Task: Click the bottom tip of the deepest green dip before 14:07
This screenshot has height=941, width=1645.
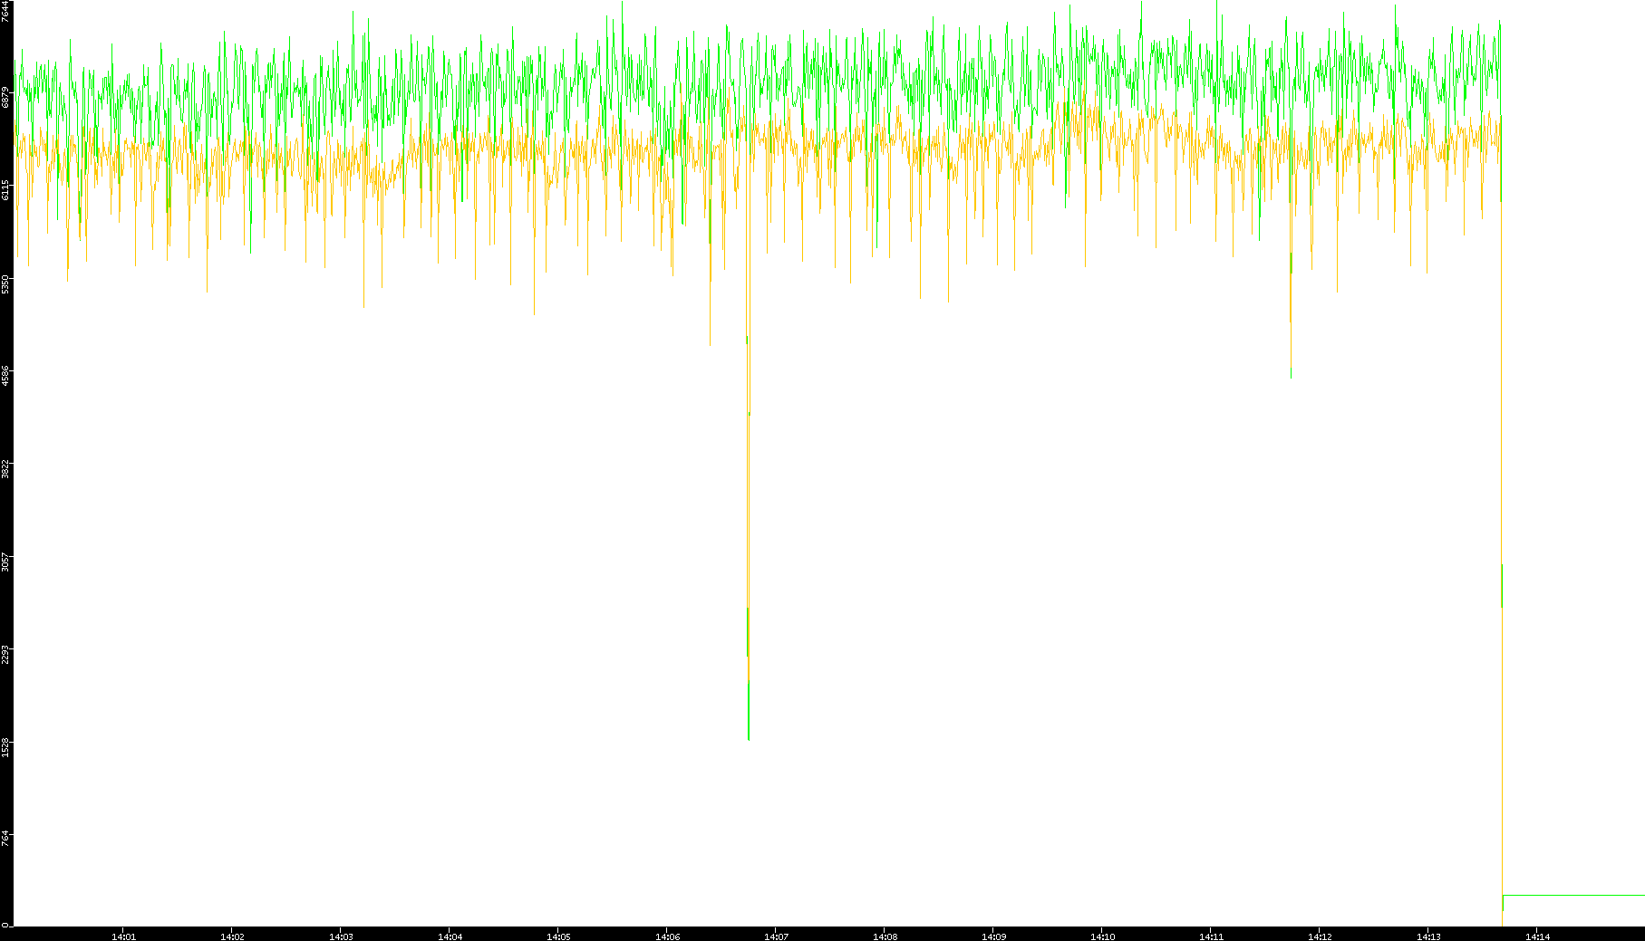Action: [749, 738]
